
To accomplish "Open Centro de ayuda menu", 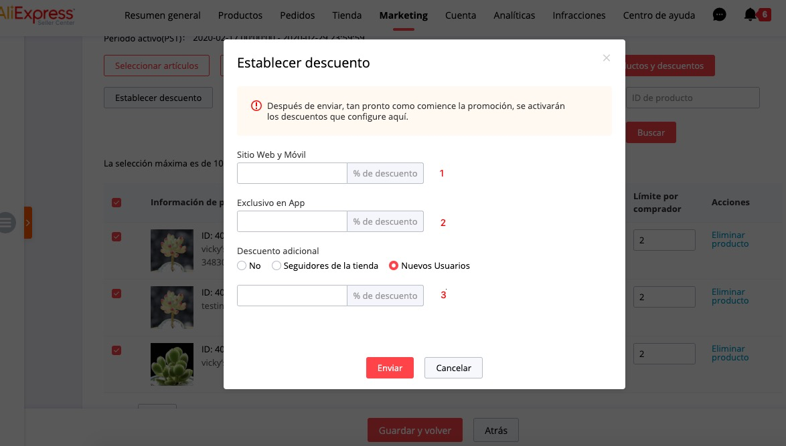I will click(659, 15).
